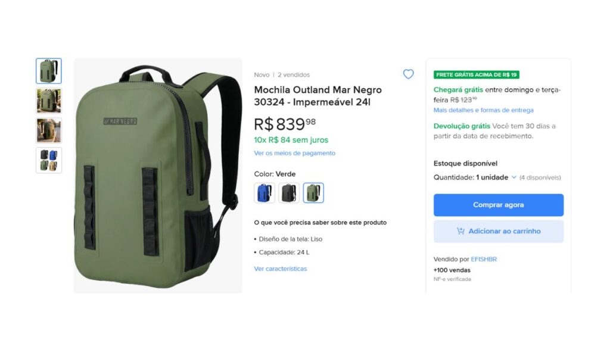View the third gallery thumbnail
The height and width of the screenshot is (343, 610).
point(49,130)
